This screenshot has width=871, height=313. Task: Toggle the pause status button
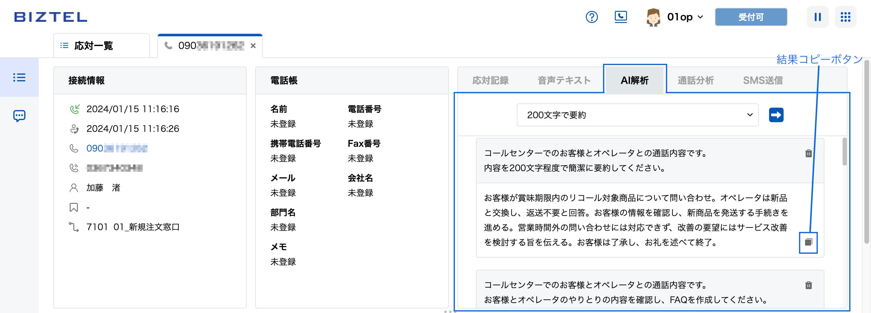(x=818, y=17)
